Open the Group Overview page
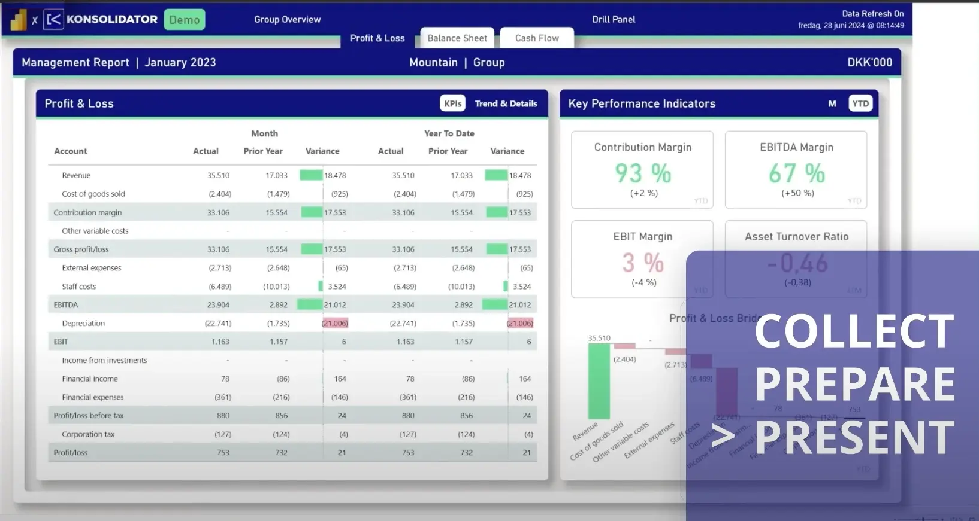Viewport: 979px width, 521px height. tap(288, 19)
